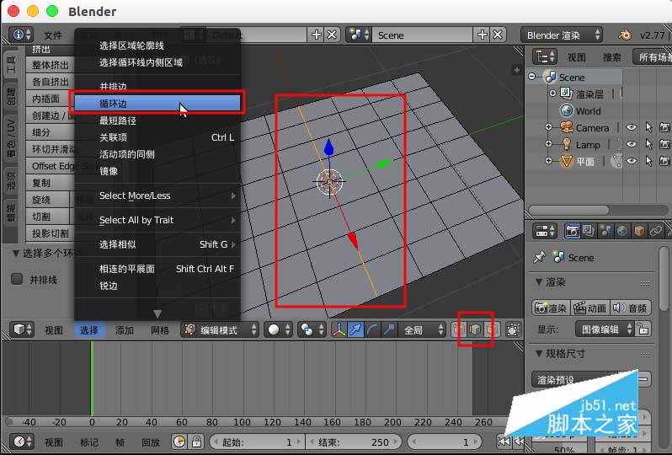Image resolution: width=672 pixels, height=455 pixels.
Task: Open the World properties globe tab
Action: coord(622,231)
